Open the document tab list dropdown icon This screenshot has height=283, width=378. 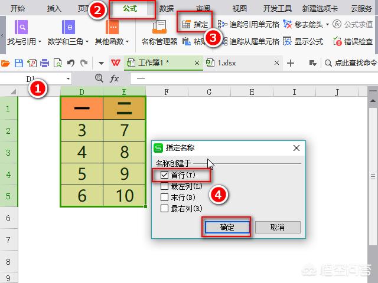(312, 63)
